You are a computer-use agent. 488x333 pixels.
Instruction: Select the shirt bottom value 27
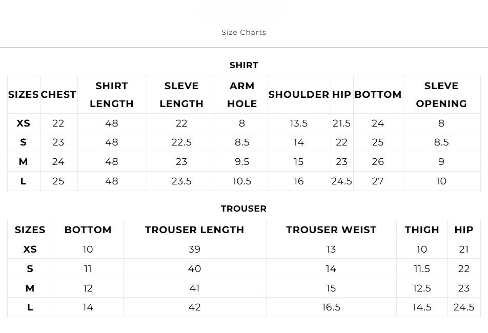378,181
